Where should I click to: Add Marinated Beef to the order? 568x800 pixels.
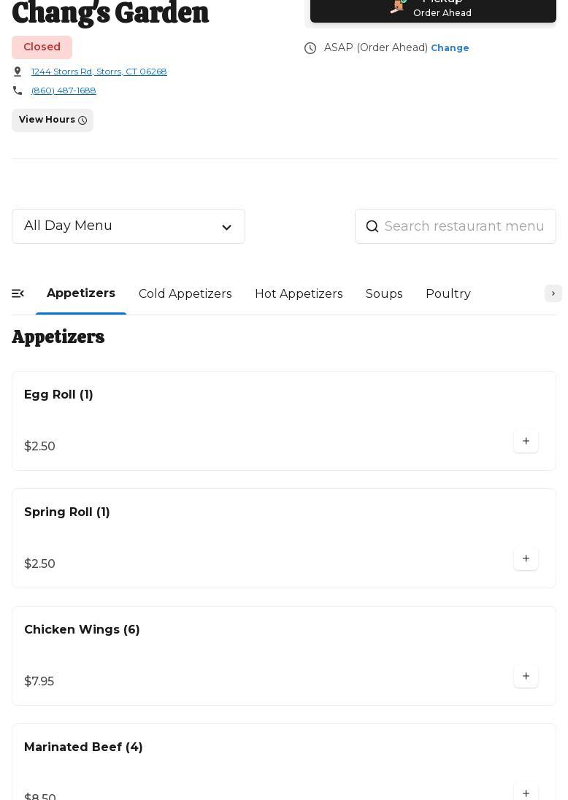[x=526, y=793]
